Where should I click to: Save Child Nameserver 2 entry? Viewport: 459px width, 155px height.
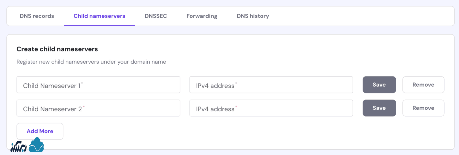pos(379,108)
